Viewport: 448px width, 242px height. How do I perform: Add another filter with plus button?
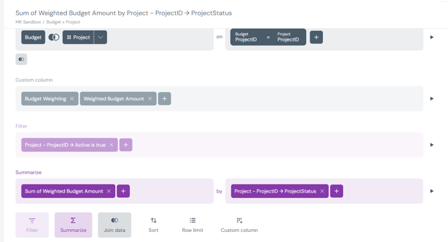coord(126,145)
